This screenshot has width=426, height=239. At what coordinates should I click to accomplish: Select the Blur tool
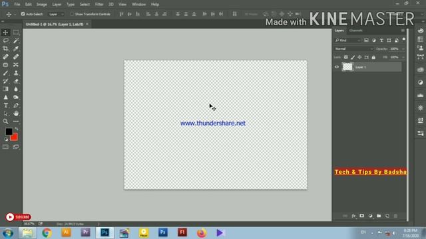coord(16,89)
